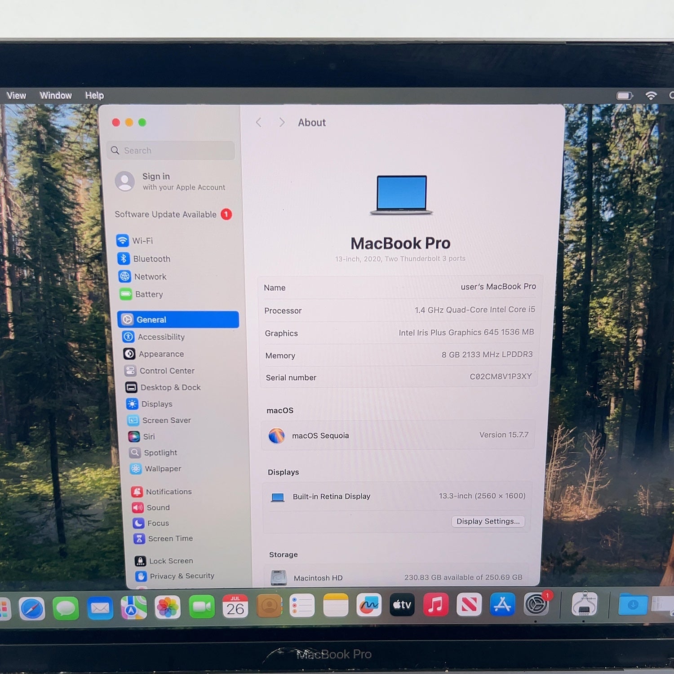This screenshot has width=674, height=674.
Task: Open Music app in the Dock
Action: pos(435,605)
